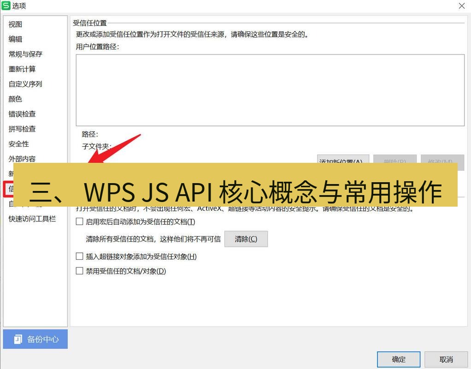Click the 受信任位置 section heading

coord(90,23)
